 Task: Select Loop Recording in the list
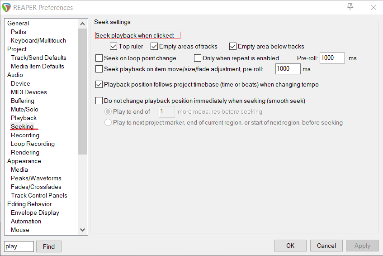33,144
